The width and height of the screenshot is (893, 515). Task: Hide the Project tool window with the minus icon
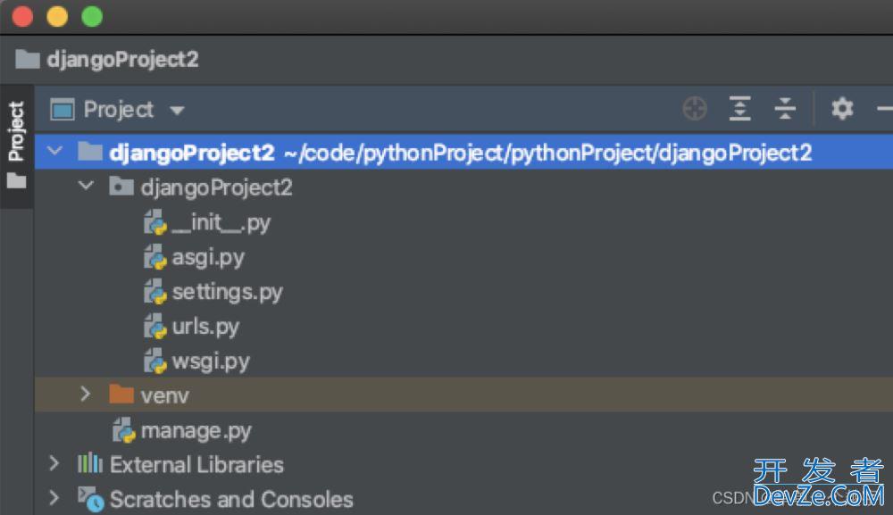tap(884, 108)
